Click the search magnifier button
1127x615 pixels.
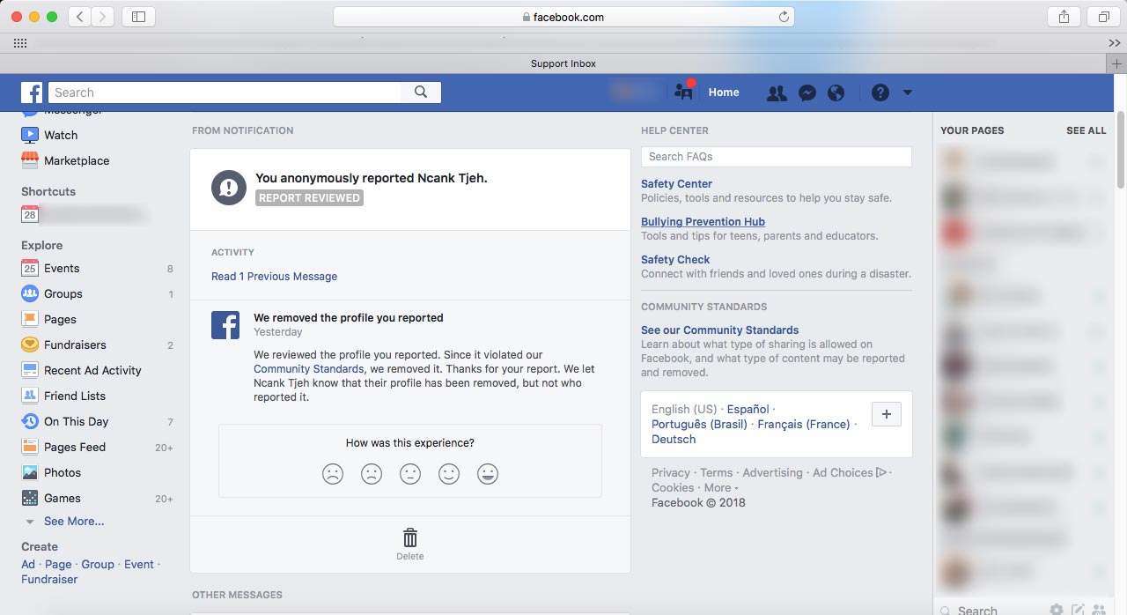[421, 93]
